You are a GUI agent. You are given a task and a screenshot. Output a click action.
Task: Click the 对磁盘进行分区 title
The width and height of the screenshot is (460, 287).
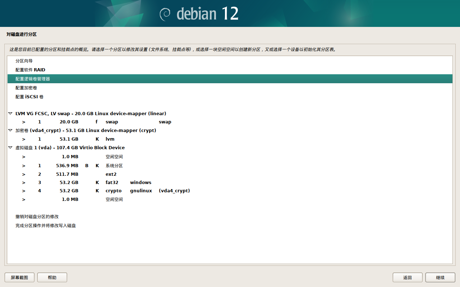[x=22, y=34]
